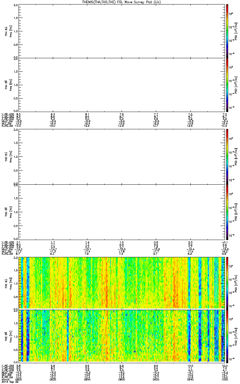
Task: Click the empty THD B-perpendicular spectrogram panel
Action: coord(121,157)
